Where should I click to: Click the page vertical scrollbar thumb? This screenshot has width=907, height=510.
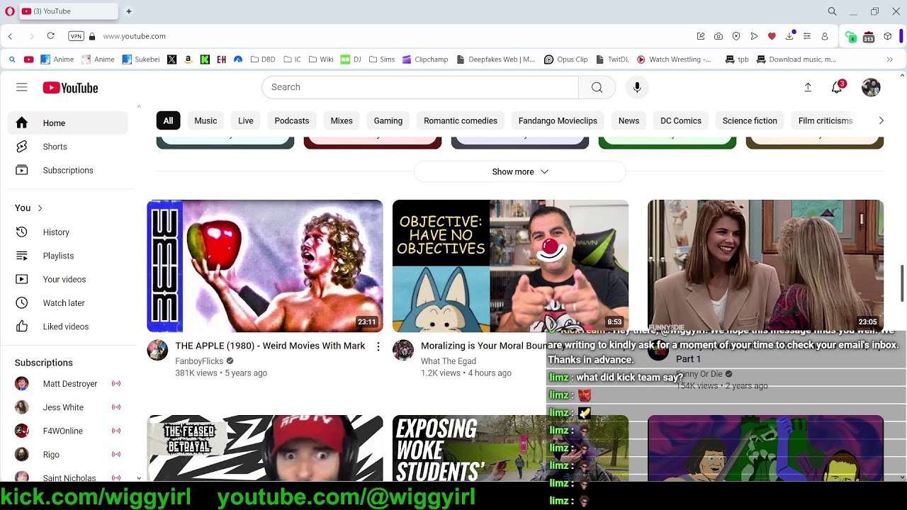click(902, 283)
